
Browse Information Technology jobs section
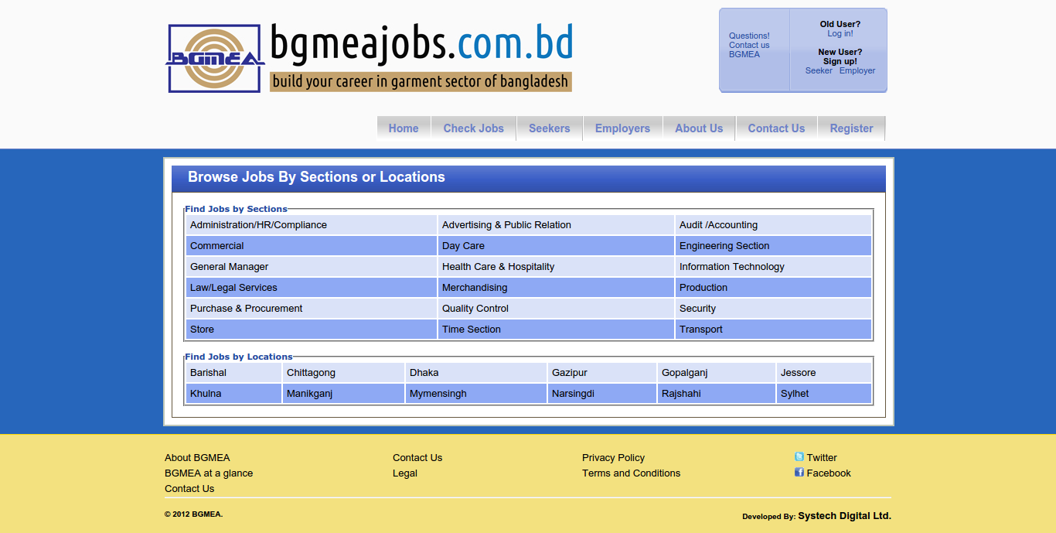click(731, 267)
